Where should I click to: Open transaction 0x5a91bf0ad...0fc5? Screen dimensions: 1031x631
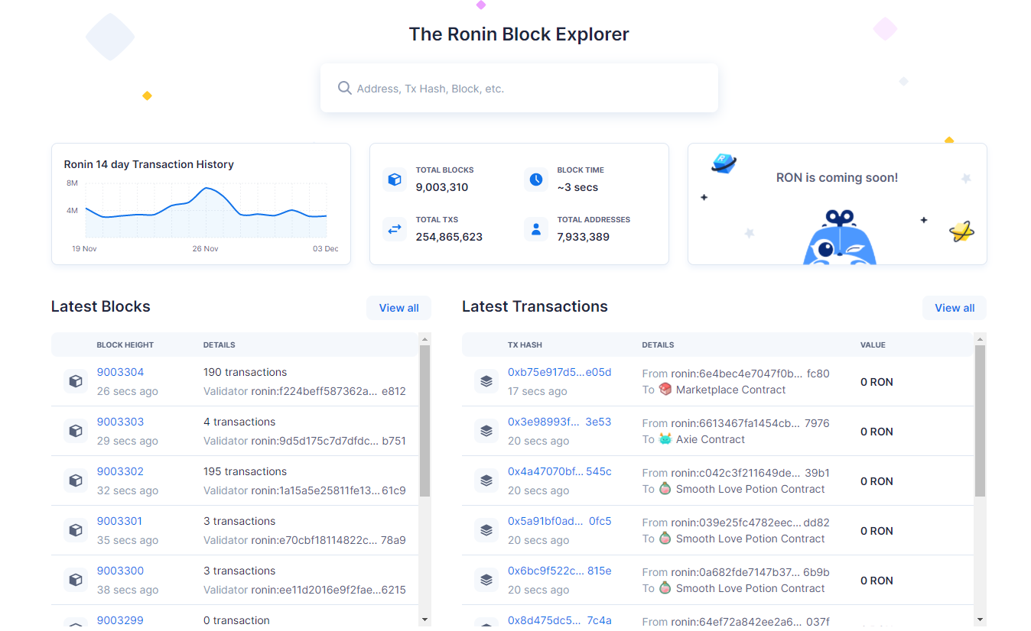coord(559,521)
